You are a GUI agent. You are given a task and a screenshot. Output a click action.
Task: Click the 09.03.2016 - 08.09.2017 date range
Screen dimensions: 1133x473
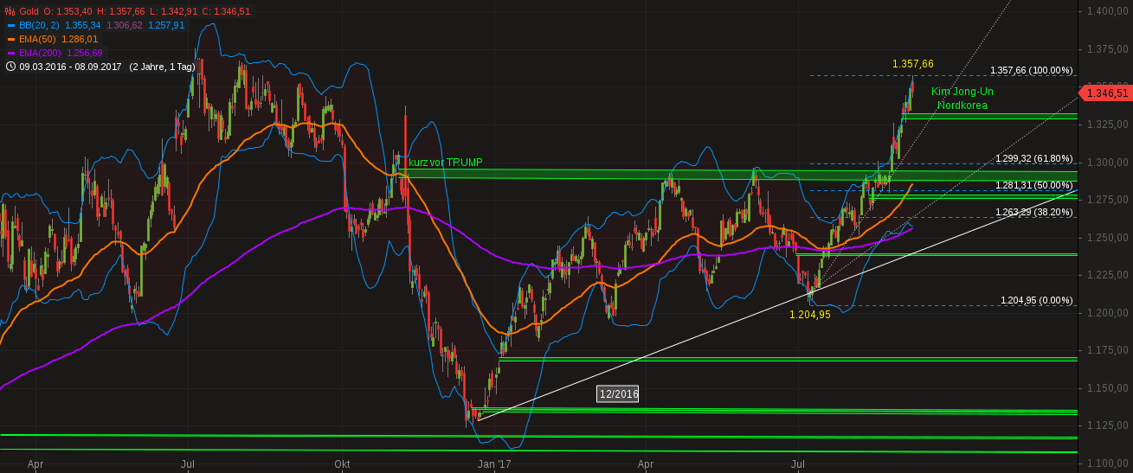(70, 66)
